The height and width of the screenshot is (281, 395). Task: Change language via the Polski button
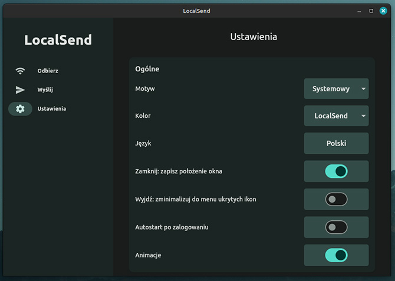tap(336, 143)
